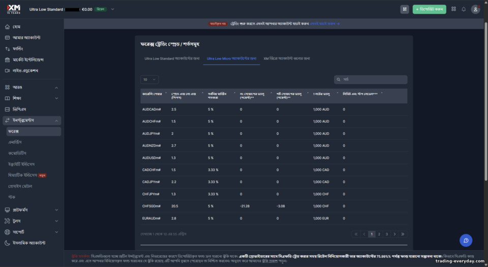The height and width of the screenshot is (267, 488).
Task: Open the live chat support bubble
Action: tap(466, 240)
